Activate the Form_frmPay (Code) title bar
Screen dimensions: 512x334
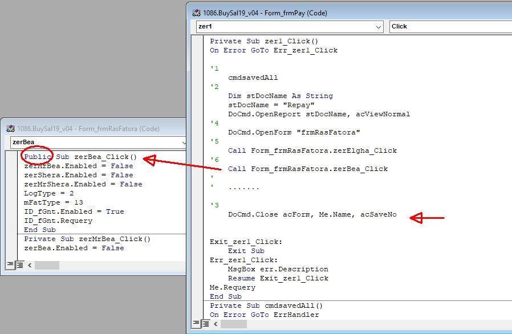342,13
